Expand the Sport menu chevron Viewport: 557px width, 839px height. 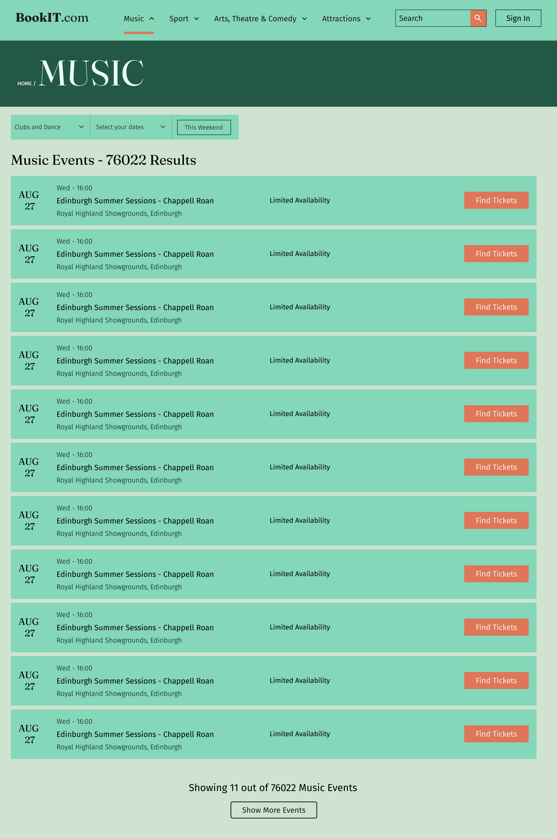196,19
